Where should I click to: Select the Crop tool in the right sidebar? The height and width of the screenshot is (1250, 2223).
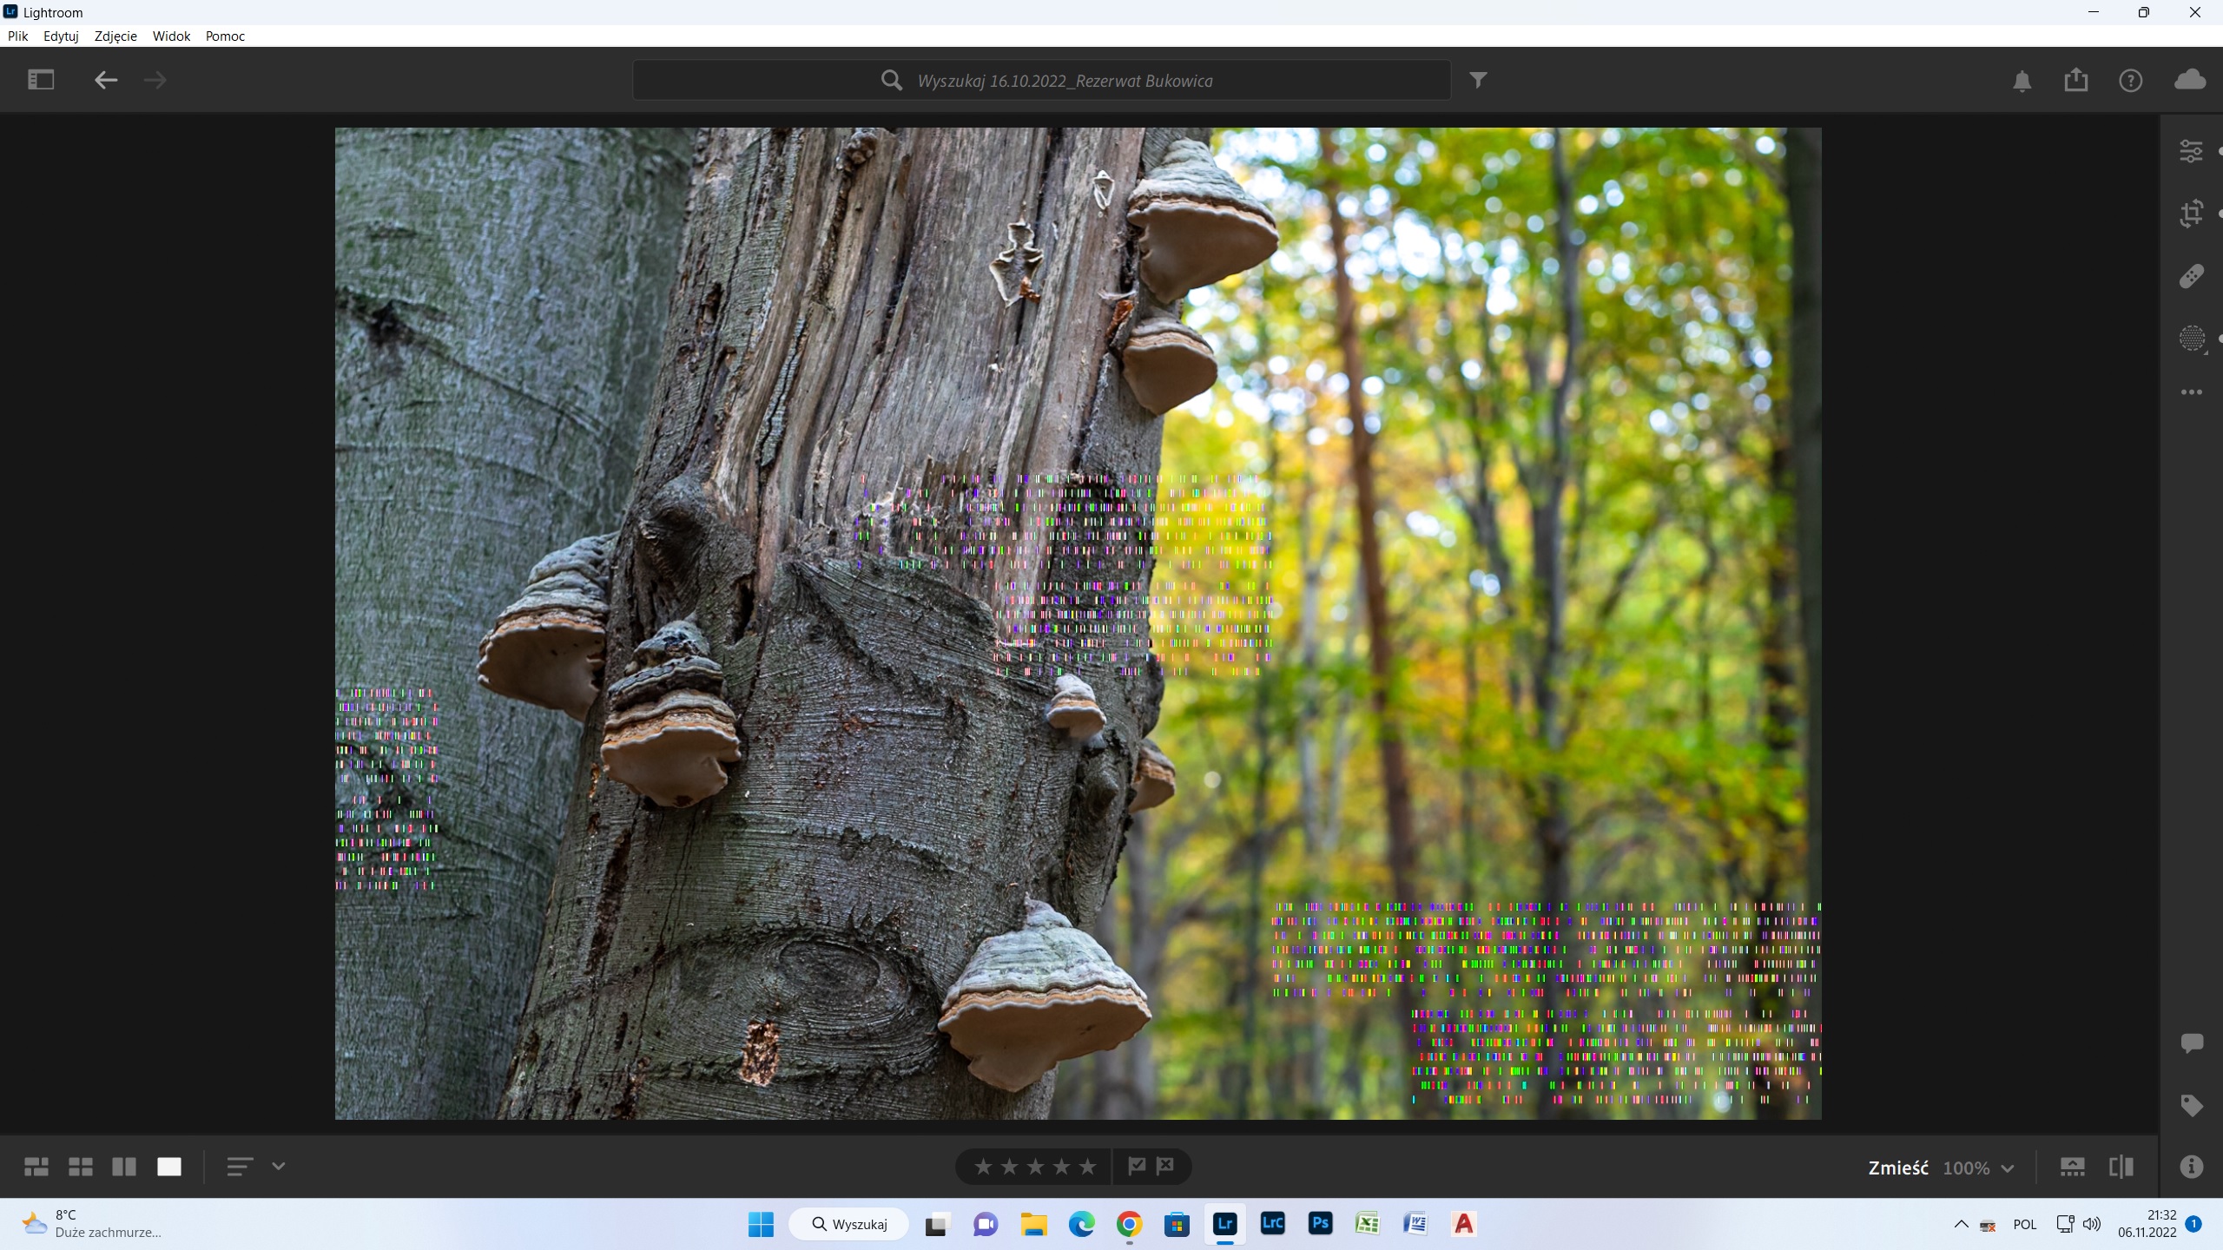click(2191, 213)
